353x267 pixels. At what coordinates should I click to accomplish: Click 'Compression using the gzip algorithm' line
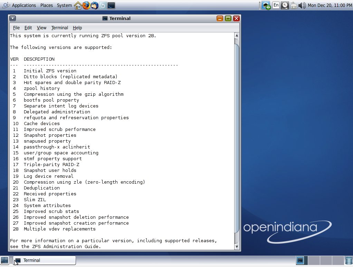coord(74,94)
